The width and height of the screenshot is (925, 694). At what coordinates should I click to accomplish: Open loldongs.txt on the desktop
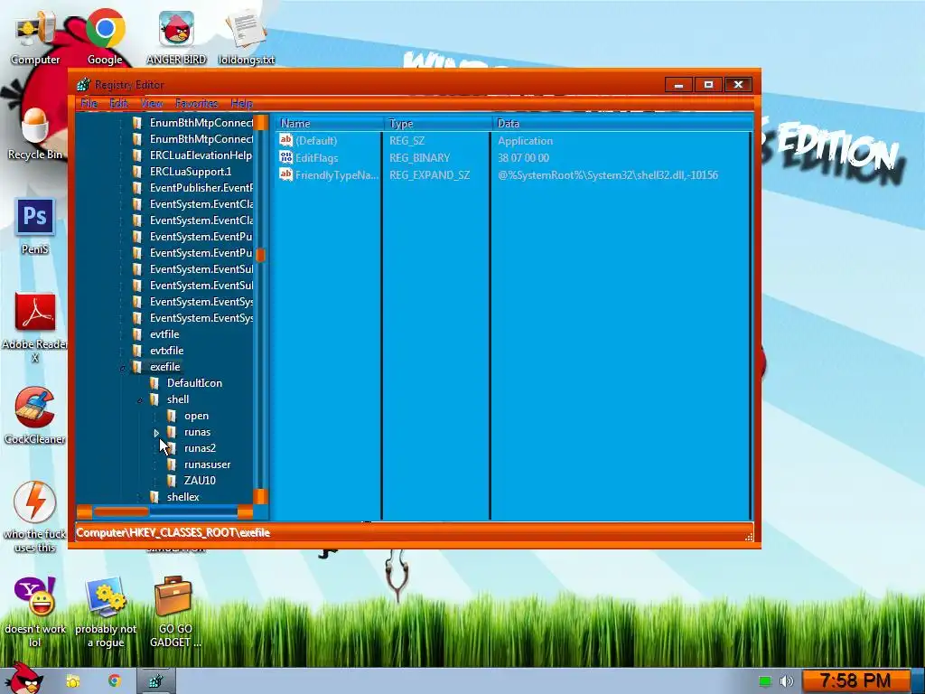[x=246, y=36]
